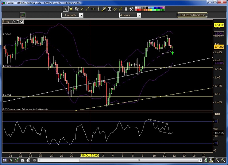Click the scrollbar right arrow
The height and width of the screenshot is (165, 228).
201,160
